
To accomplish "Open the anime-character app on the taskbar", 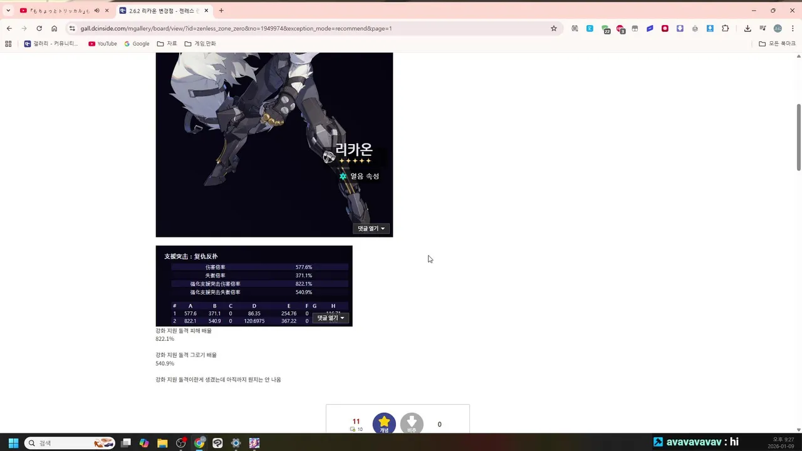I will tap(254, 443).
